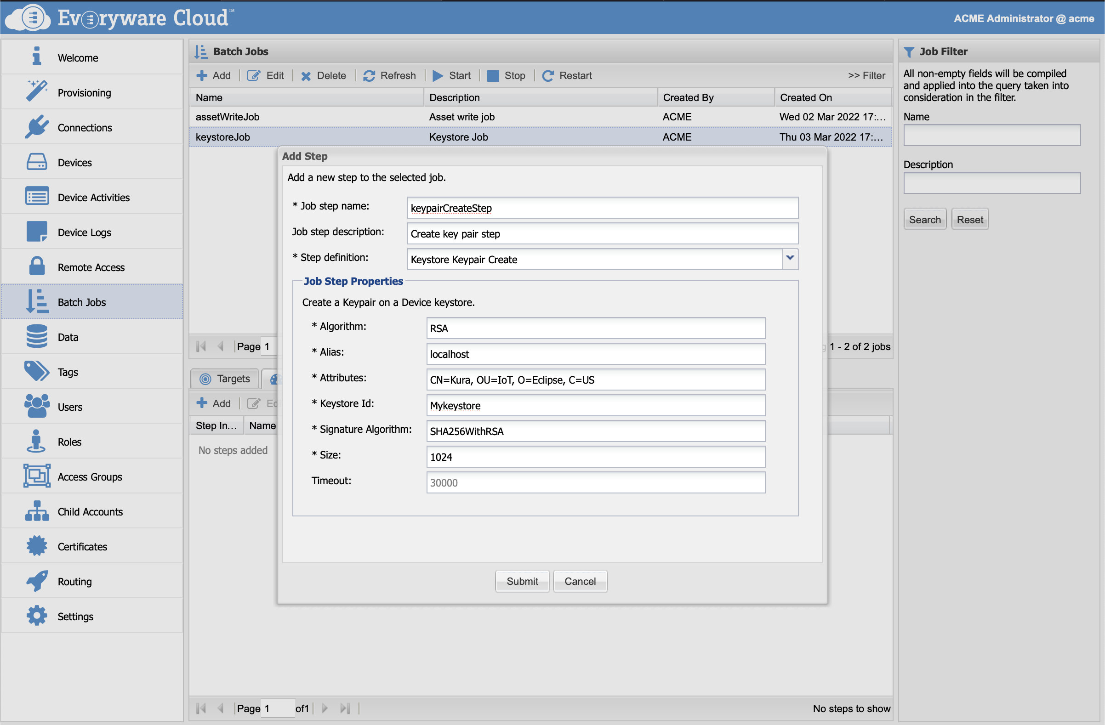Open Remote Access lock icon

pyautogui.click(x=37, y=266)
